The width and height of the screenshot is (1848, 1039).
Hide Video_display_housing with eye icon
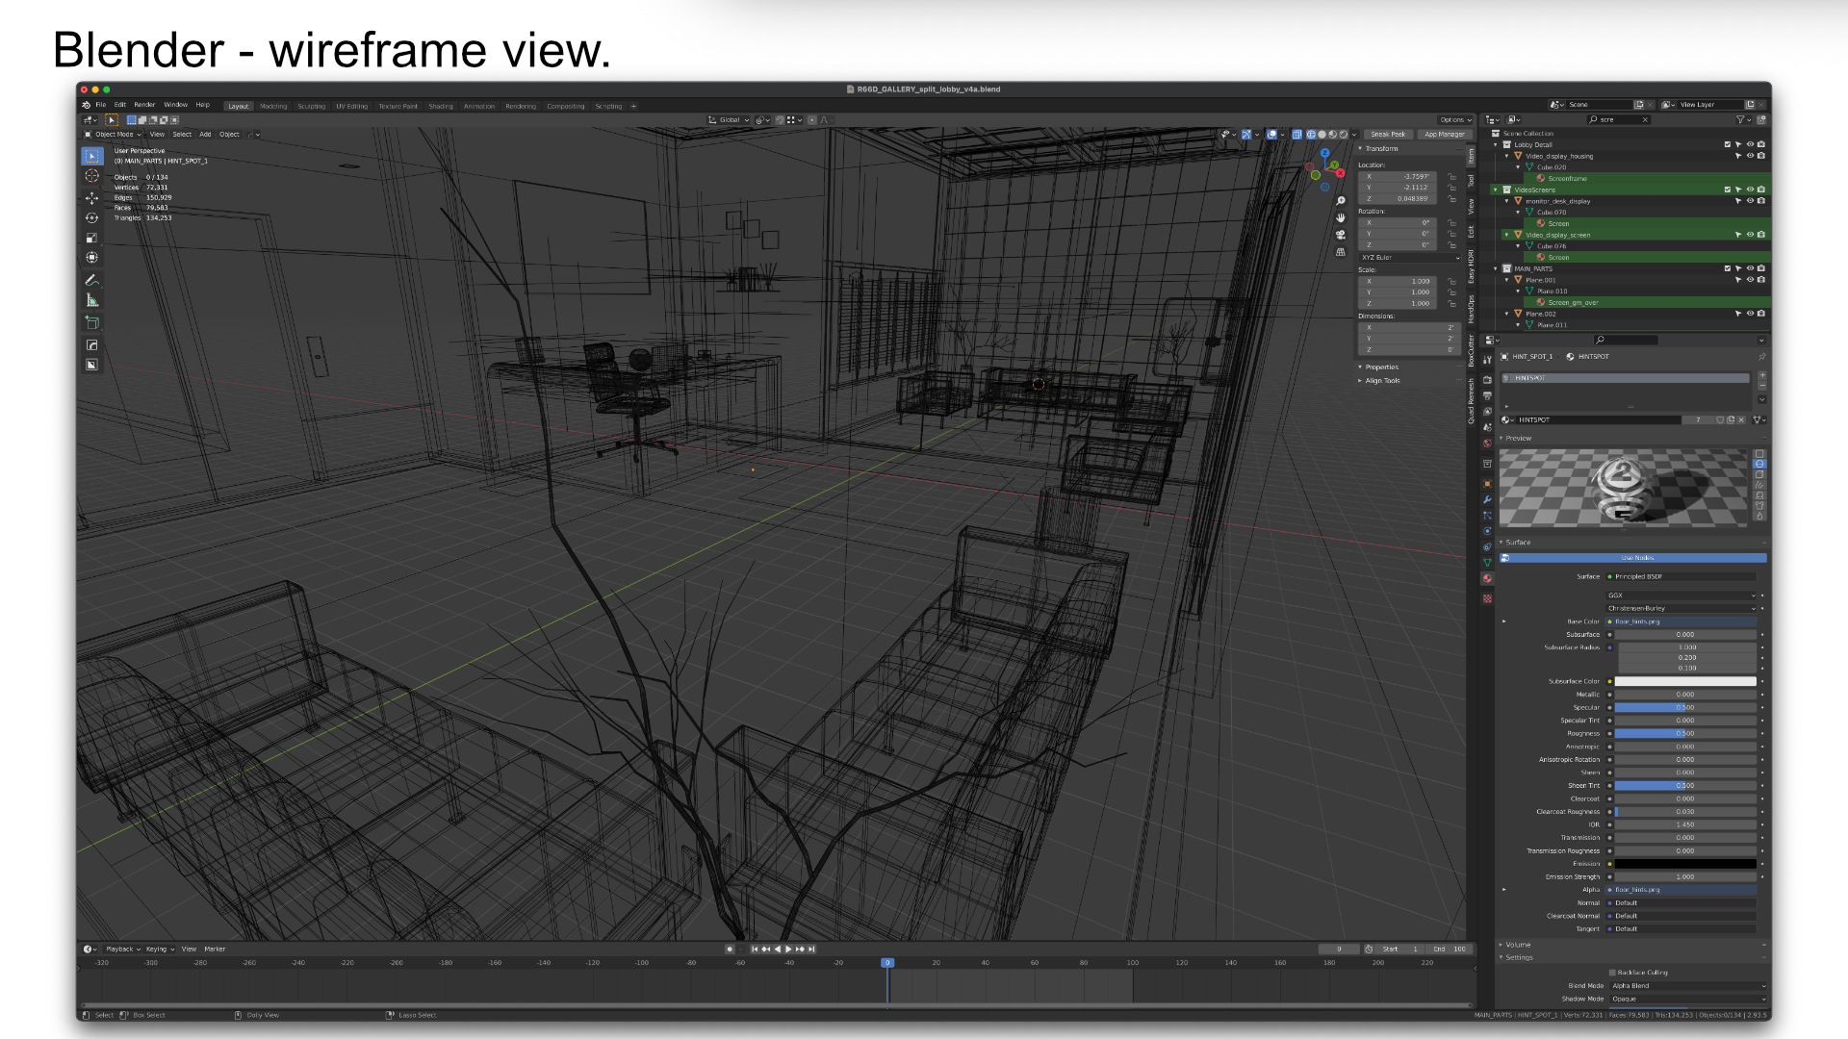pos(1750,156)
